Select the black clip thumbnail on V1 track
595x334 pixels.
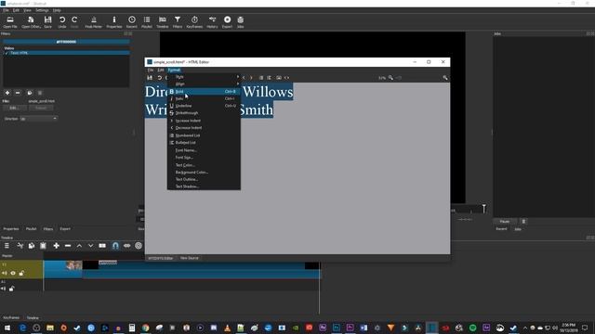pos(90,265)
